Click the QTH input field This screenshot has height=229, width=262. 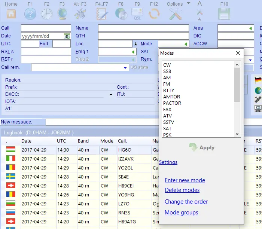[143, 36]
